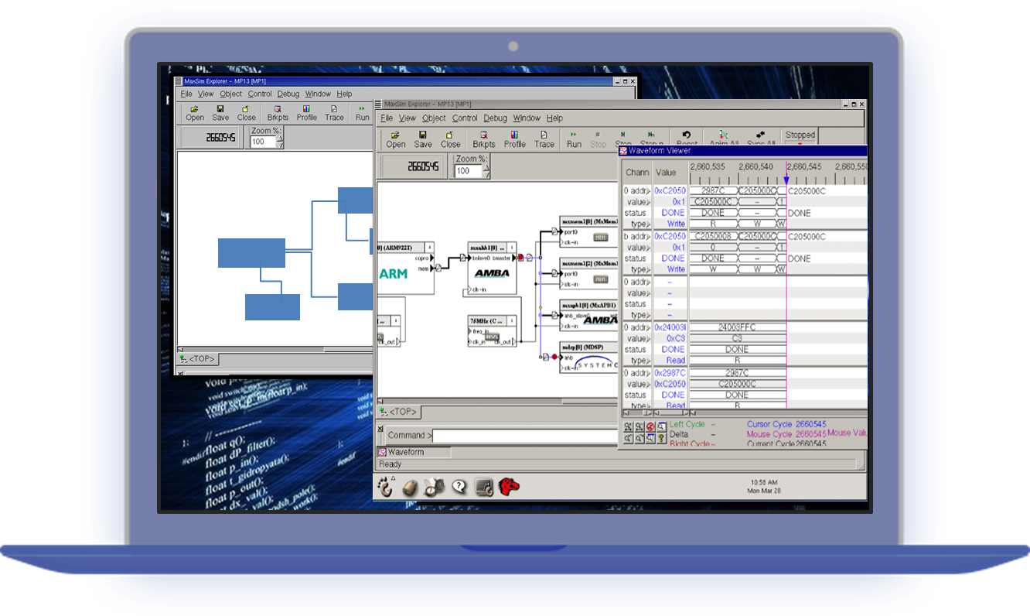The image size is (1030, 616).
Task: Open Trace tool in back MaxSim window
Action: coord(334,113)
